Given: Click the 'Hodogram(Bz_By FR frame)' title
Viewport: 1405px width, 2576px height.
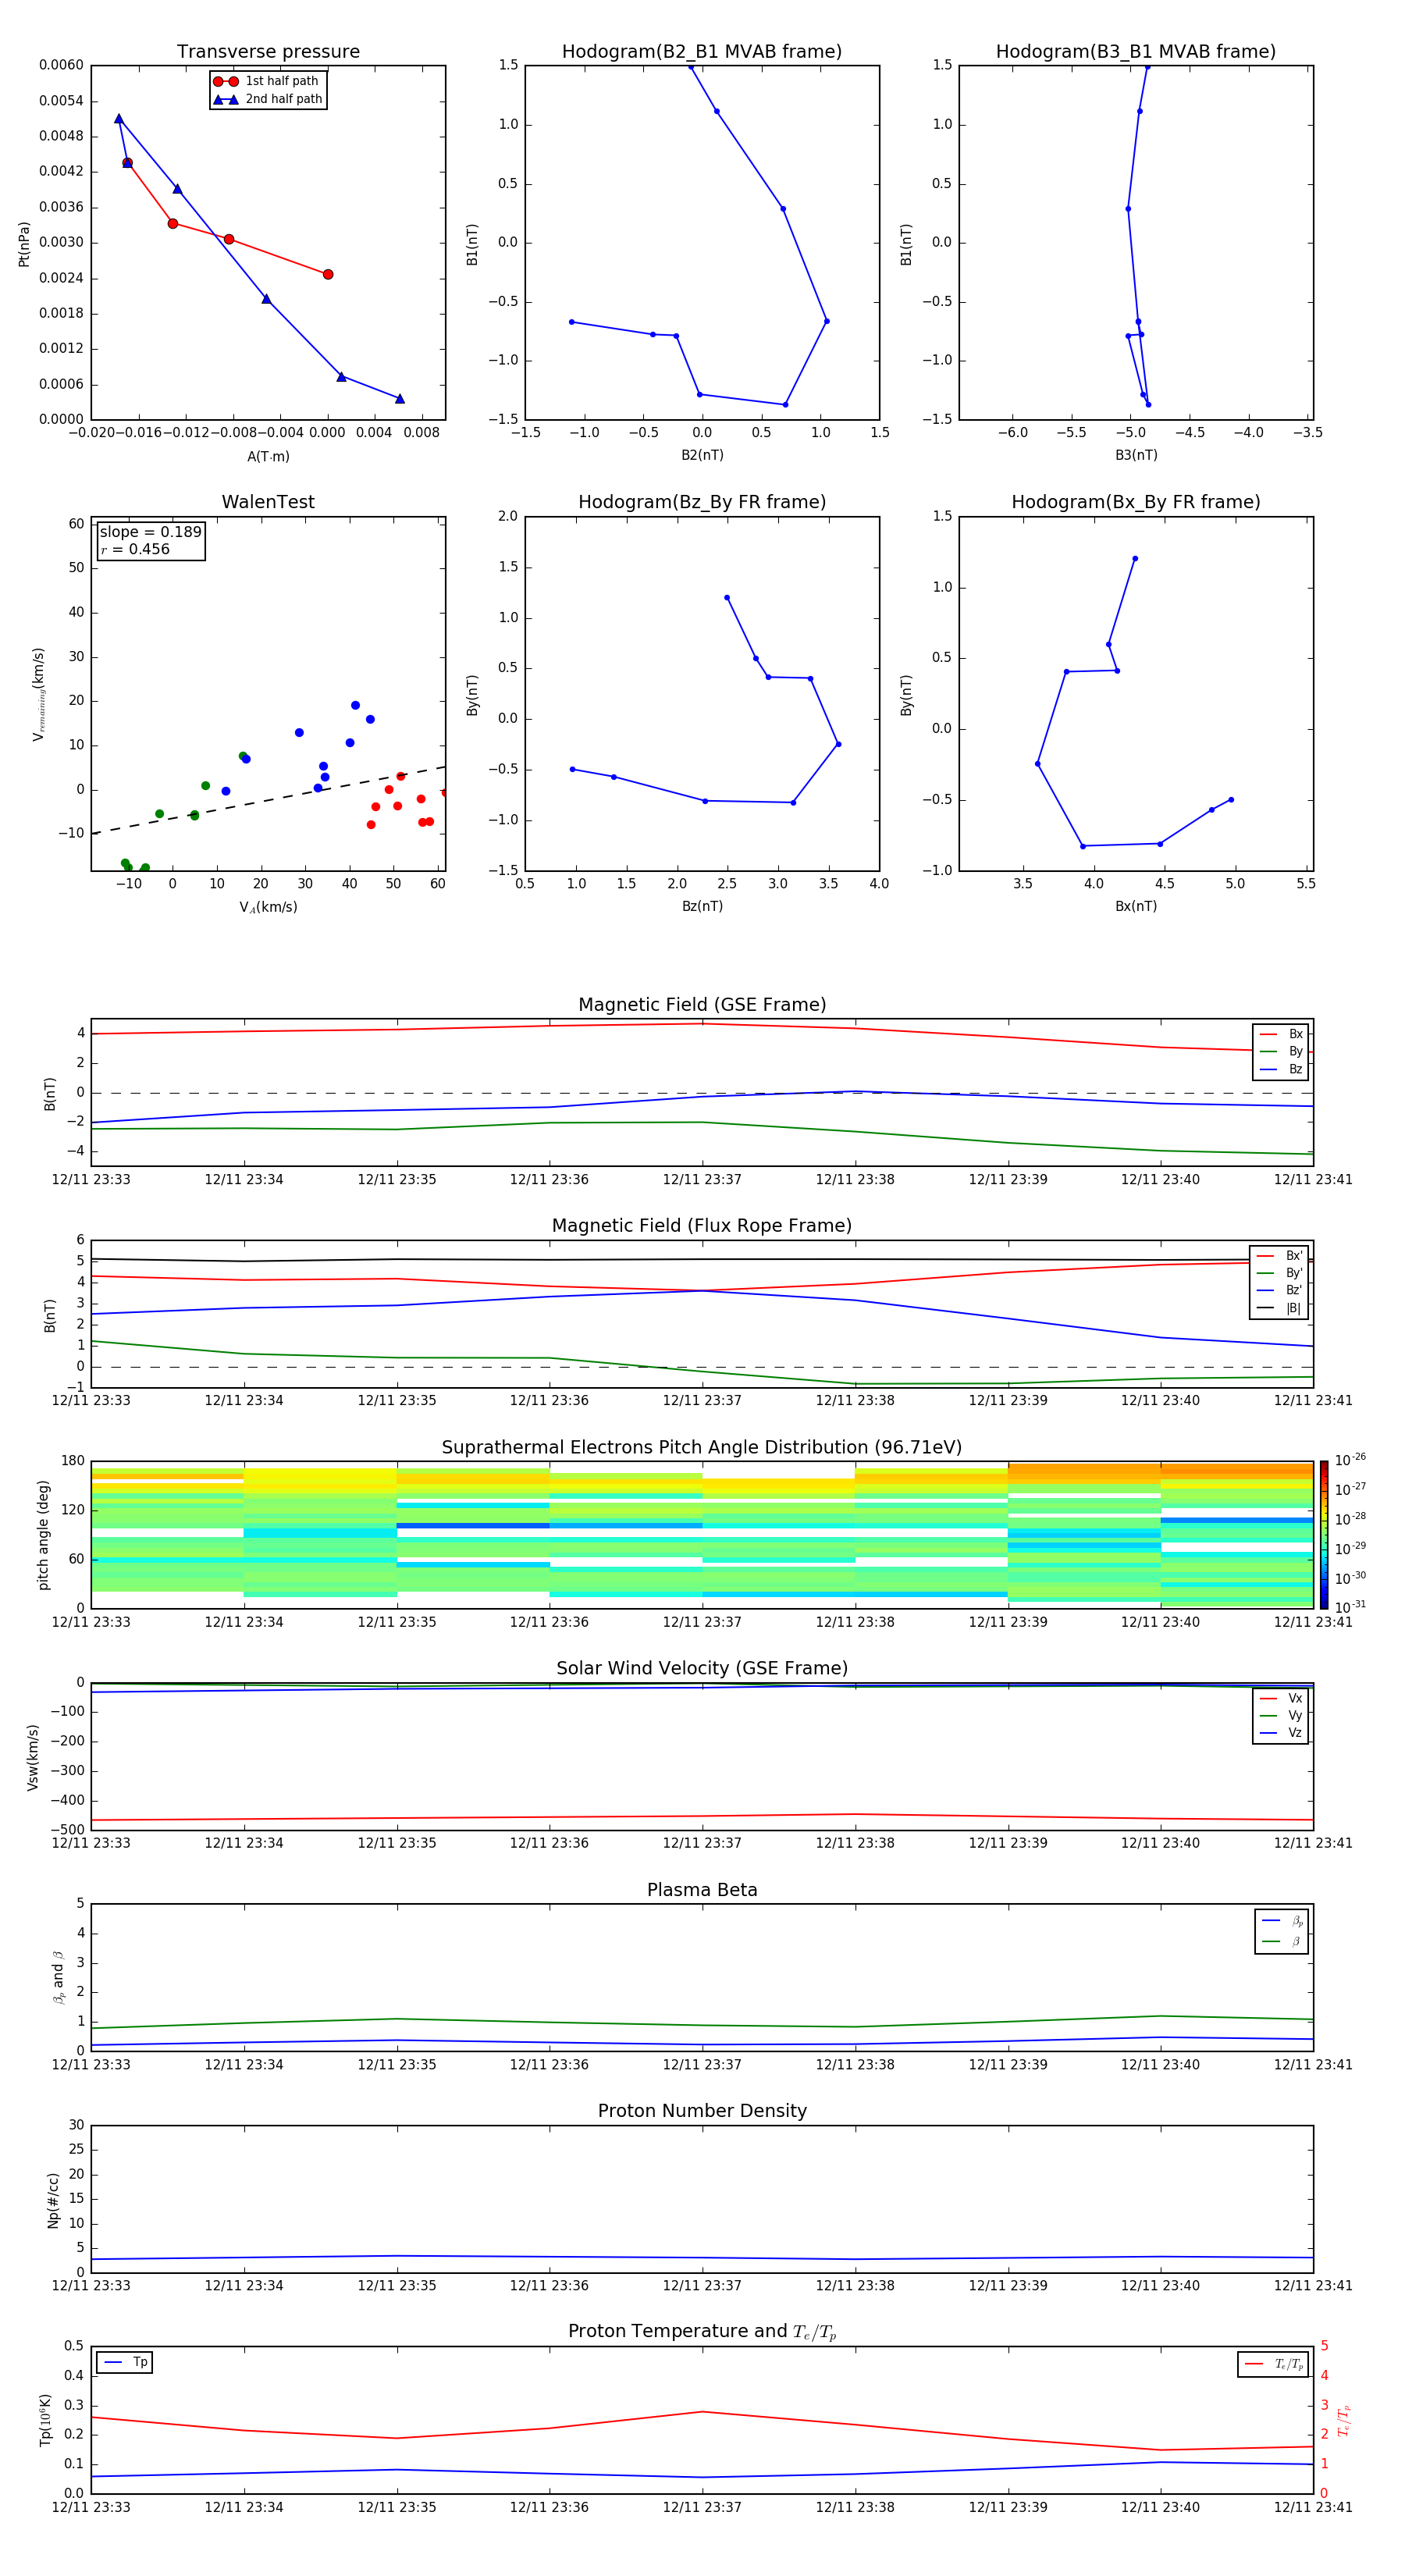Looking at the screenshot, I should coord(702,502).
